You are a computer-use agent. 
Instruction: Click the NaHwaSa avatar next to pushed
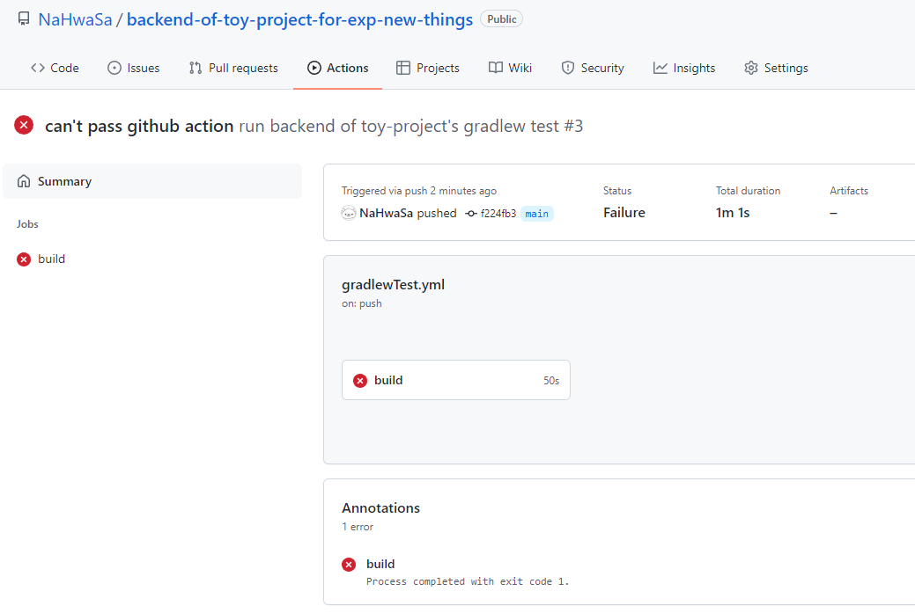(349, 213)
